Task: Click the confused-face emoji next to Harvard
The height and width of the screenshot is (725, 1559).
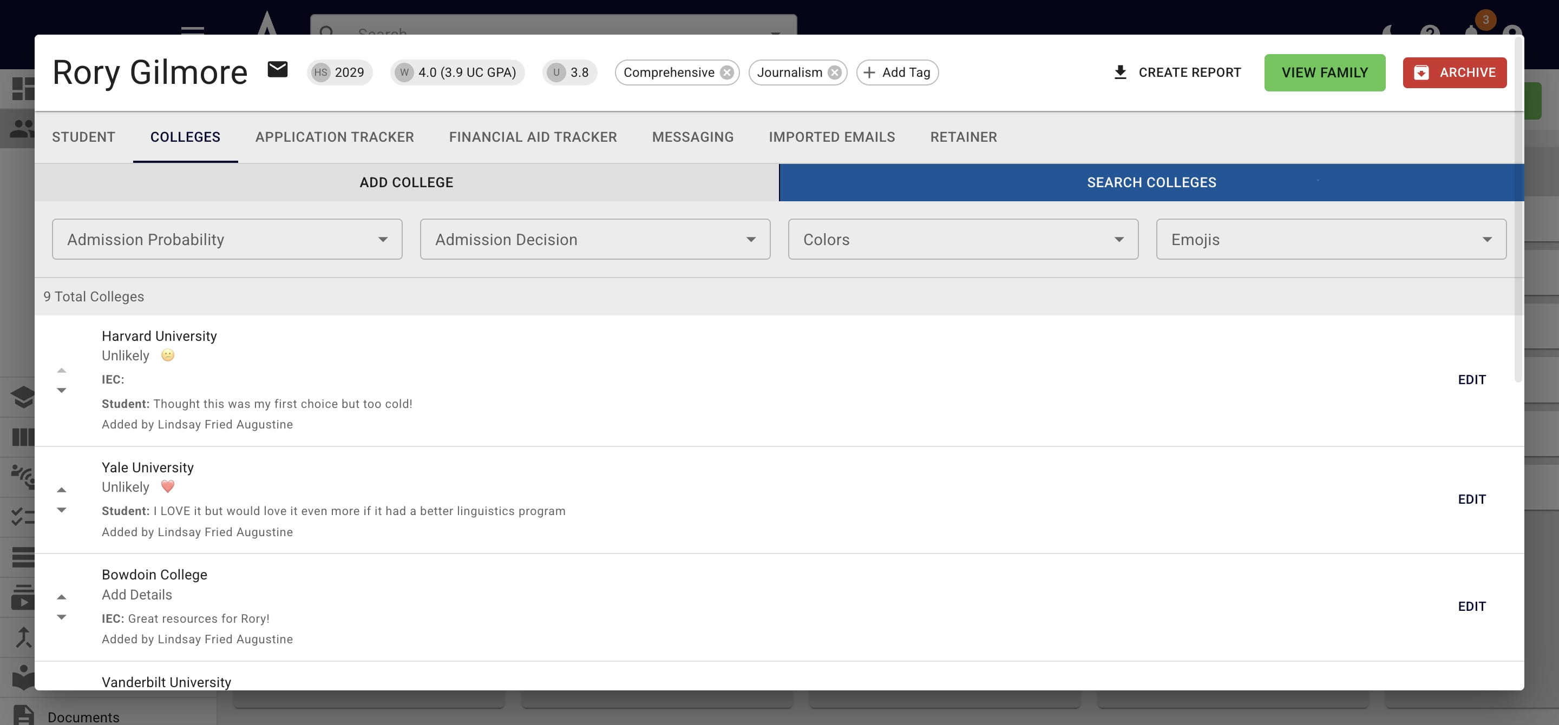Action: 168,355
